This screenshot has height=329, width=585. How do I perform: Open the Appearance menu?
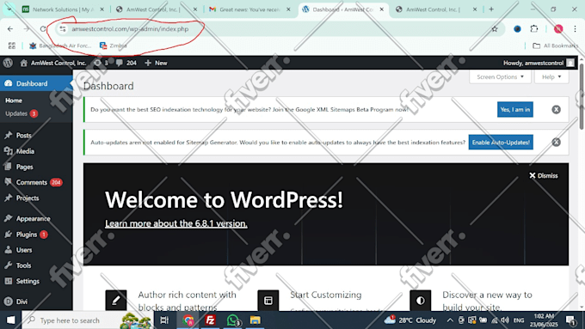[33, 218]
